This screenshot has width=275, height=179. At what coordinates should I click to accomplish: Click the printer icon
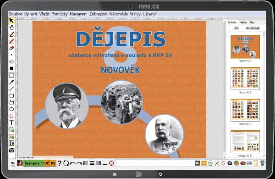210,163
